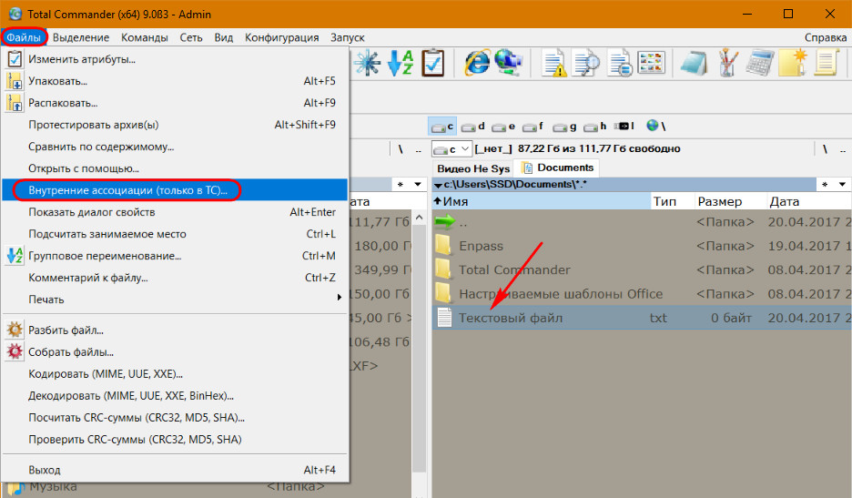Switch to Видео Не Sys tab
The image size is (852, 498).
(x=473, y=168)
